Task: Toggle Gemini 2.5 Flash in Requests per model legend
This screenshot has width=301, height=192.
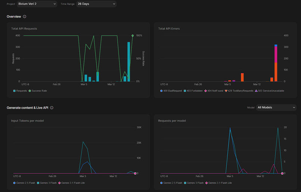Action: 171,183
